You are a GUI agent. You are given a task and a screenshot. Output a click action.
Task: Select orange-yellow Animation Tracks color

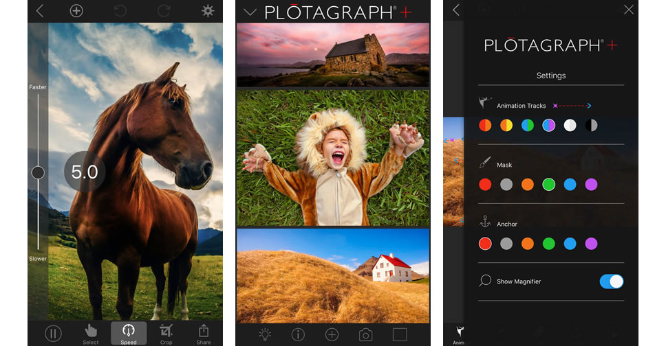[x=506, y=125]
